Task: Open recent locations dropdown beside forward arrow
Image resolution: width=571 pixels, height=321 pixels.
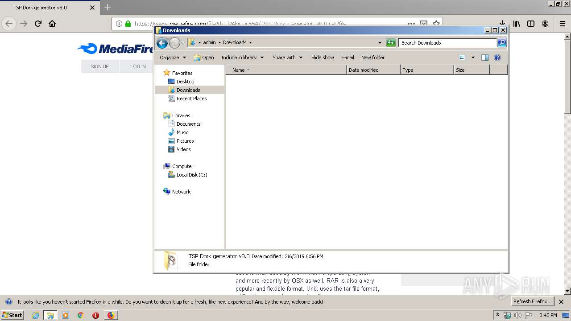Action: (x=183, y=43)
